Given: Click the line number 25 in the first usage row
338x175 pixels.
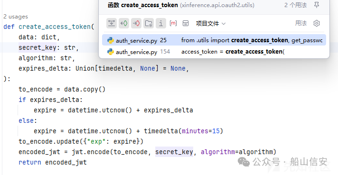Looking at the screenshot, I should click(x=163, y=40).
